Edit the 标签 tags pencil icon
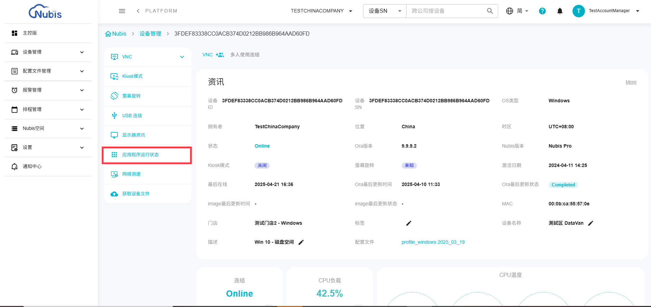The width and height of the screenshot is (651, 307). pyautogui.click(x=409, y=223)
